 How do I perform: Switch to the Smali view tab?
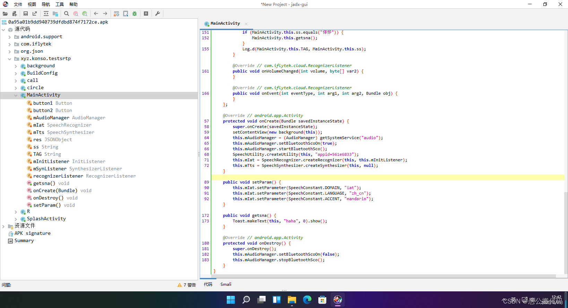(x=226, y=284)
